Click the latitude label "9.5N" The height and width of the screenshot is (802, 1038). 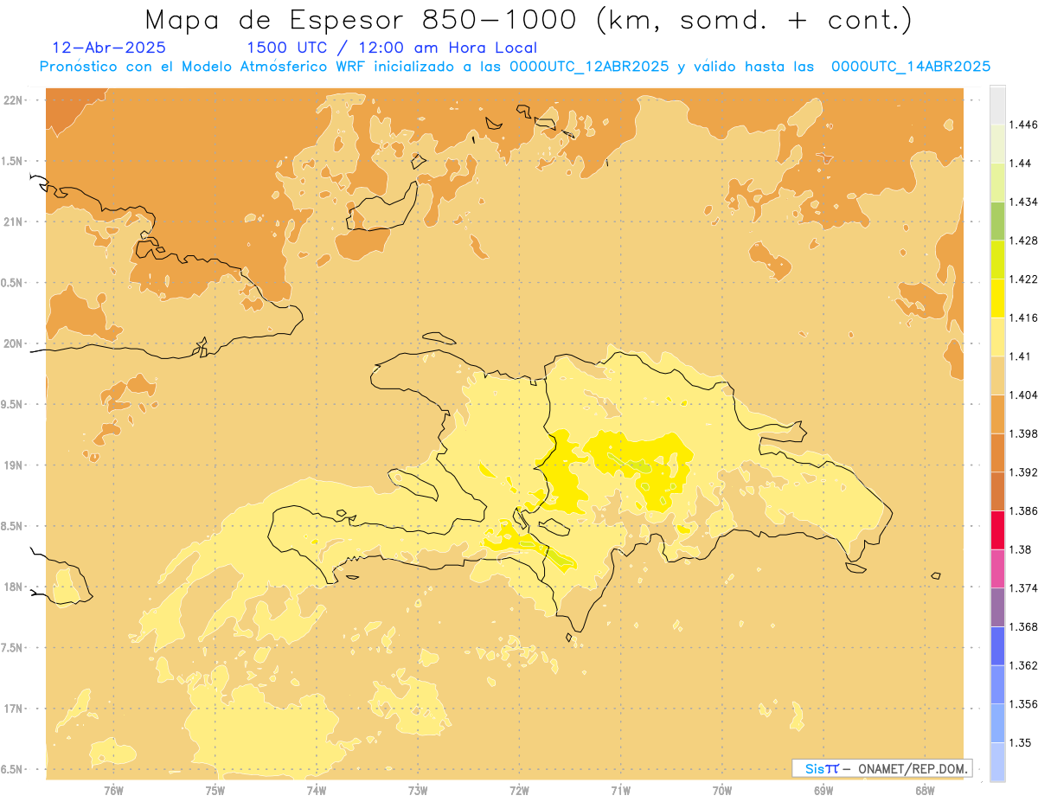click(x=13, y=404)
